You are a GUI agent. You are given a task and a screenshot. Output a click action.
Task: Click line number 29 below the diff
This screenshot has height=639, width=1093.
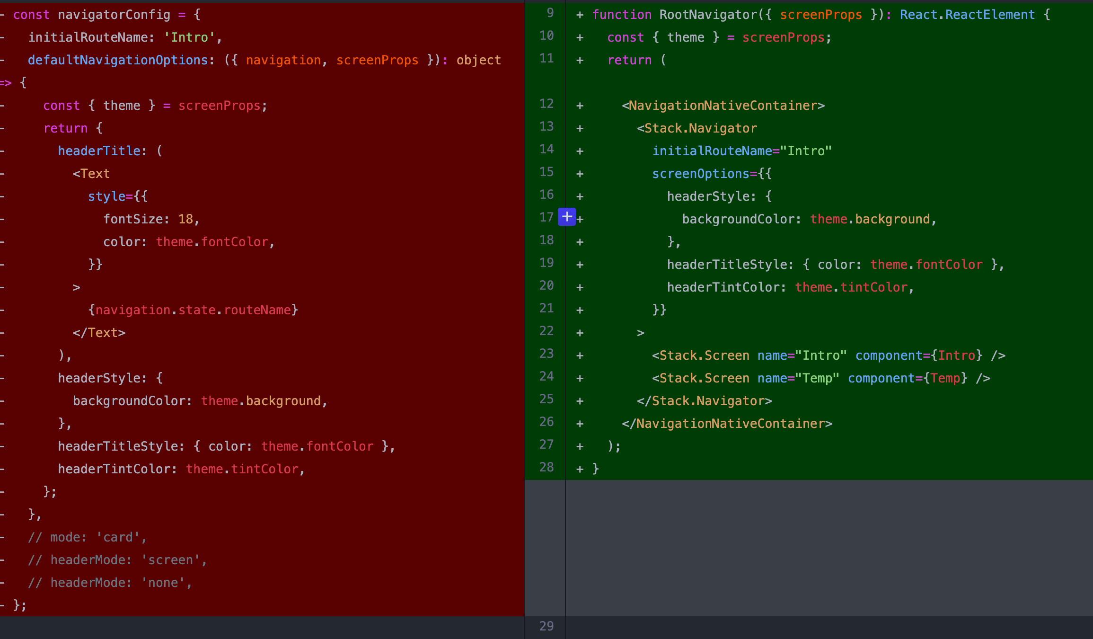click(x=546, y=626)
